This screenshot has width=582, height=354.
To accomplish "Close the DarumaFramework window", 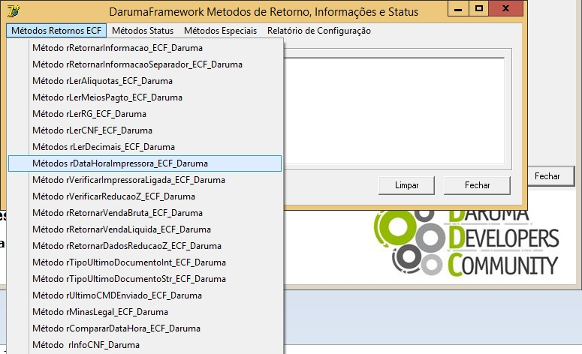I will [505, 9].
